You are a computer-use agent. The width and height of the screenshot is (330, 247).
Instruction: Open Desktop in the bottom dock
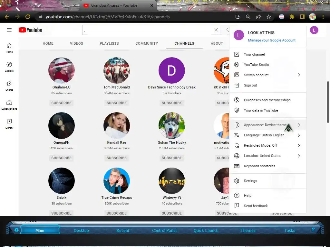pyautogui.click(x=81, y=230)
